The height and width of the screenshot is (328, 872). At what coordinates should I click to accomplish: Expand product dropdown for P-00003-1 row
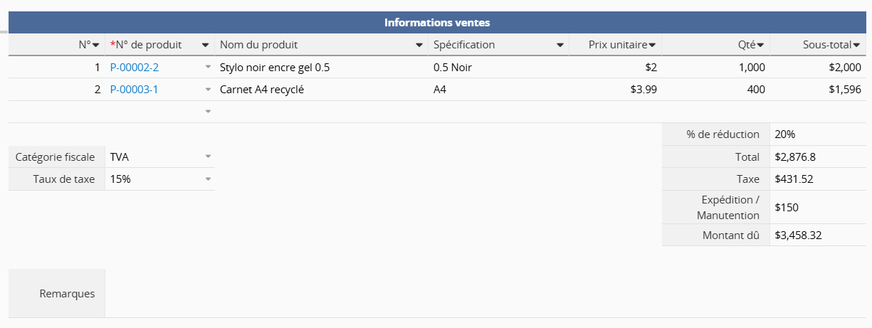[x=208, y=90]
